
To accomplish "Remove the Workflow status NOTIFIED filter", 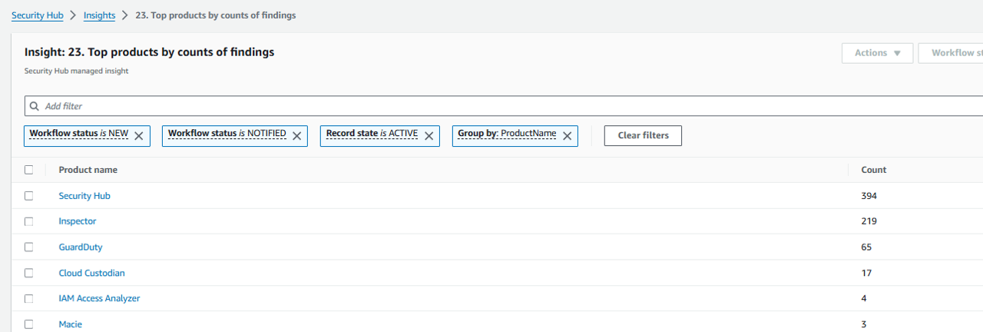I will [296, 136].
